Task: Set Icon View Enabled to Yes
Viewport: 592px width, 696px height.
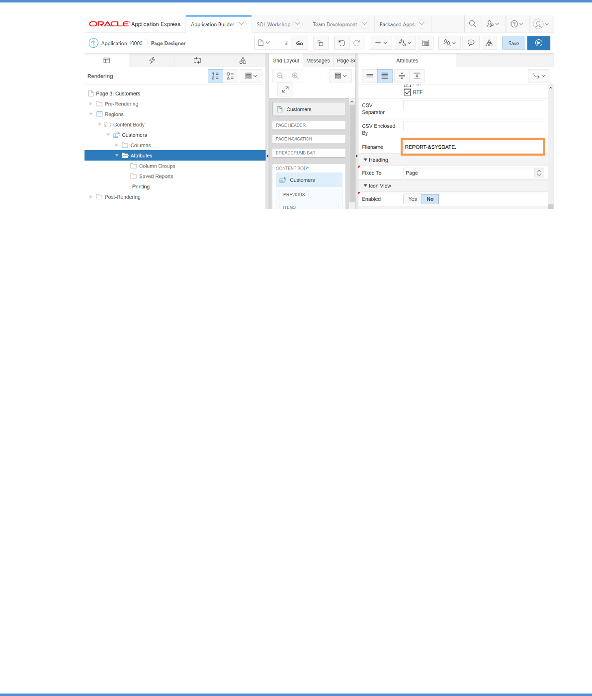Action: [413, 199]
